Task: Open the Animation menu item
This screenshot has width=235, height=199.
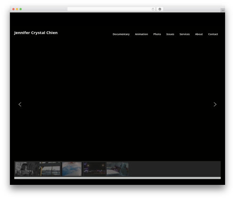Action: 141,34
